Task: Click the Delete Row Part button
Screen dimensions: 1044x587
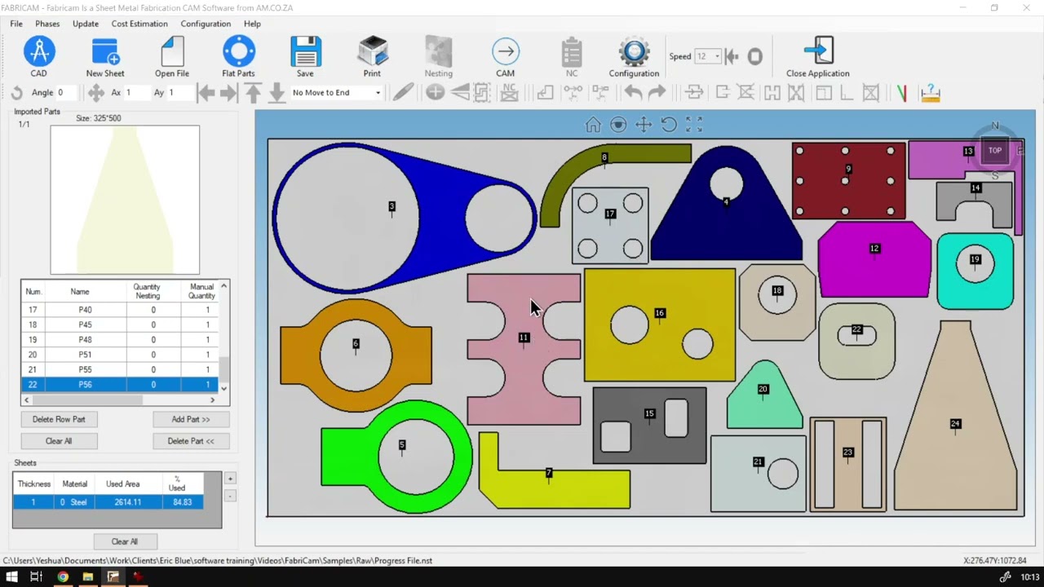Action: click(59, 419)
